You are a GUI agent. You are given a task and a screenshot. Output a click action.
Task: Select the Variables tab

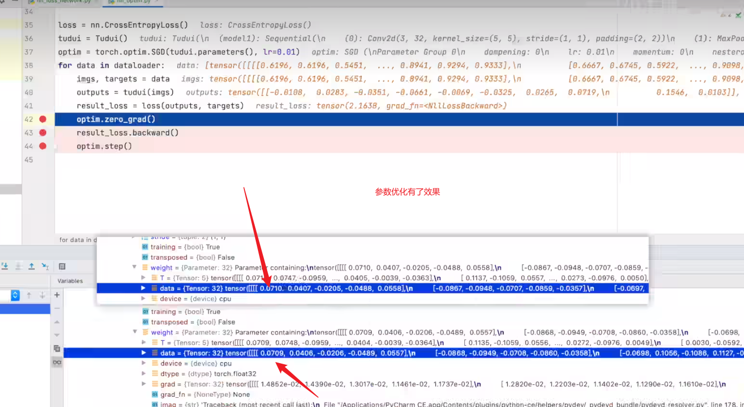pyautogui.click(x=70, y=281)
